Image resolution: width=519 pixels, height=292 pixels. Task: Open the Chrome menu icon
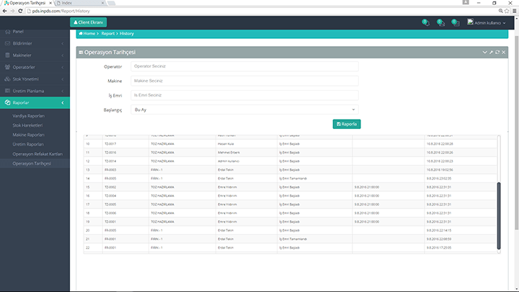pyautogui.click(x=515, y=11)
